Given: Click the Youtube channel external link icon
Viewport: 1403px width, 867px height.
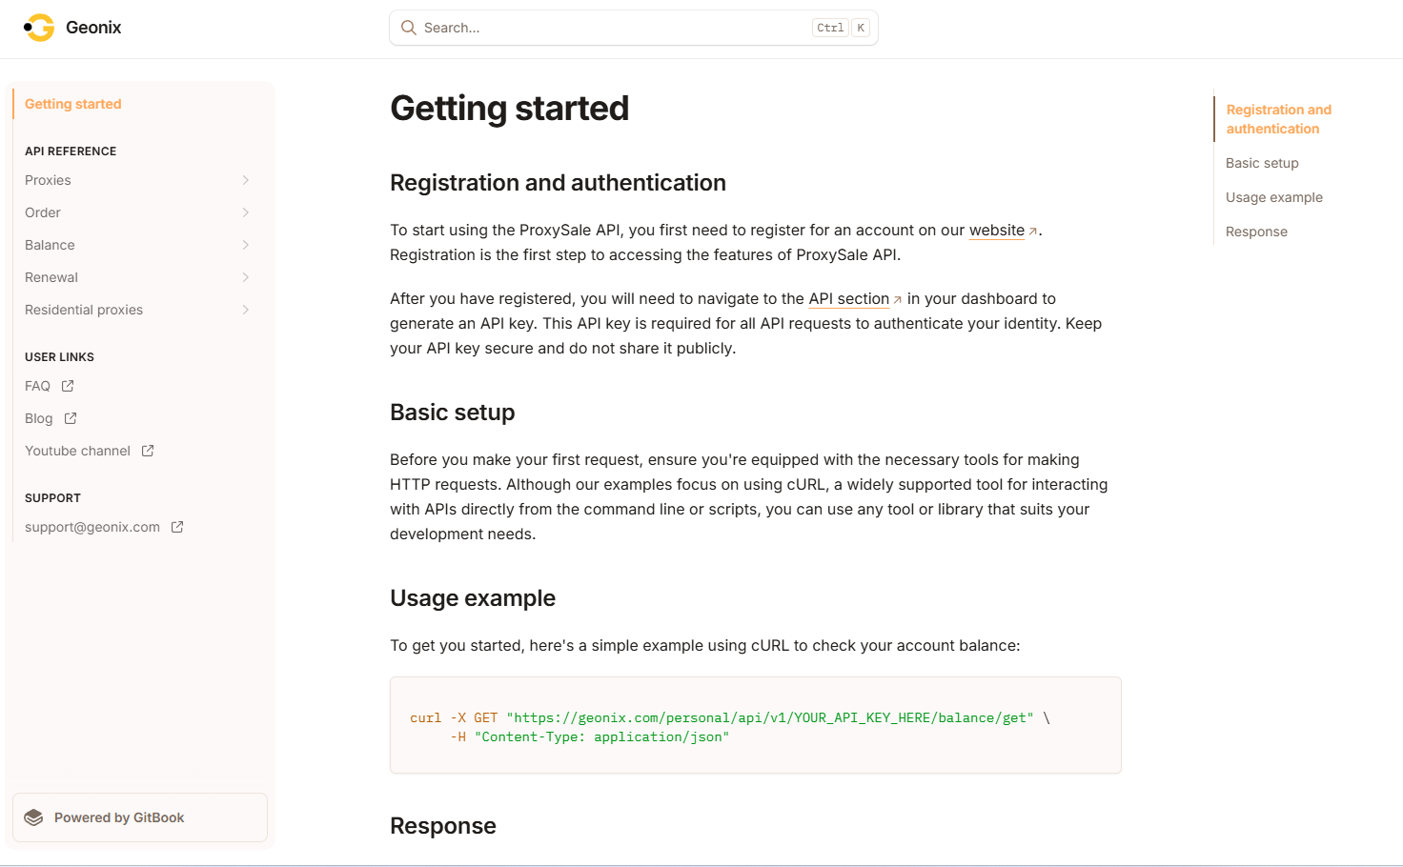Looking at the screenshot, I should pyautogui.click(x=148, y=451).
